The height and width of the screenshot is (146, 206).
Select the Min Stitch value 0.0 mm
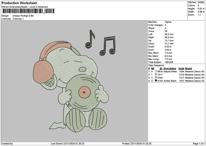click(x=169, y=56)
